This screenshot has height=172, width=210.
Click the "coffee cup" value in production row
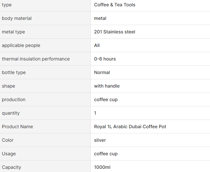coord(106,100)
